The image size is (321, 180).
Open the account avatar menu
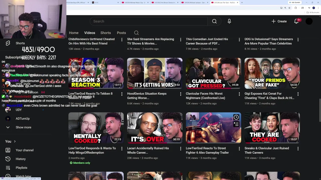click(x=309, y=21)
